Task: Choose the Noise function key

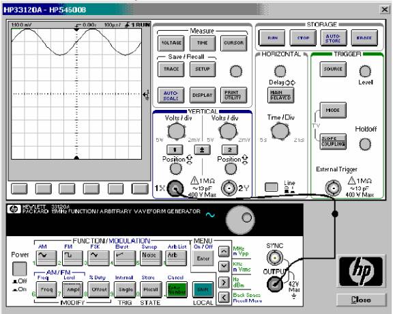Action: pyautogui.click(x=151, y=258)
